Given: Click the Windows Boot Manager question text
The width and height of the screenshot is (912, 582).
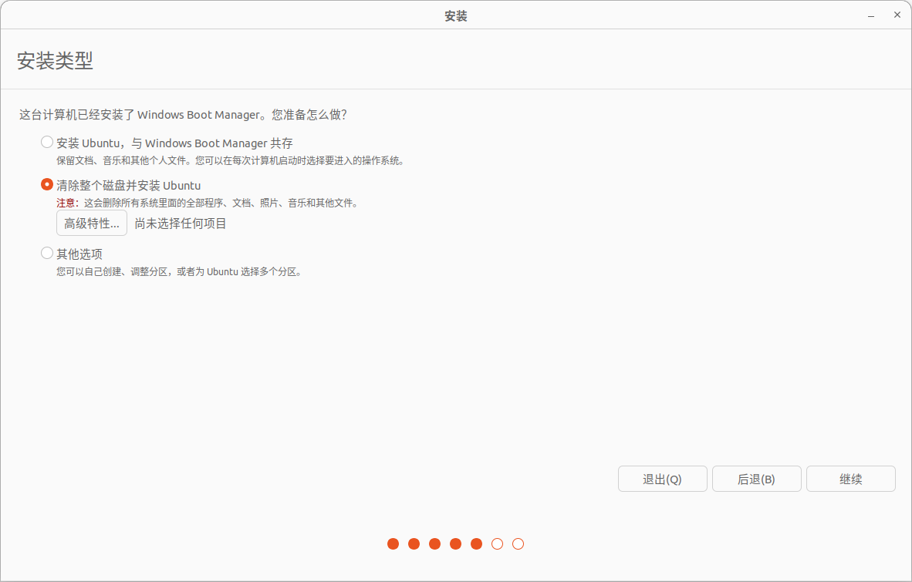Looking at the screenshot, I should (183, 114).
